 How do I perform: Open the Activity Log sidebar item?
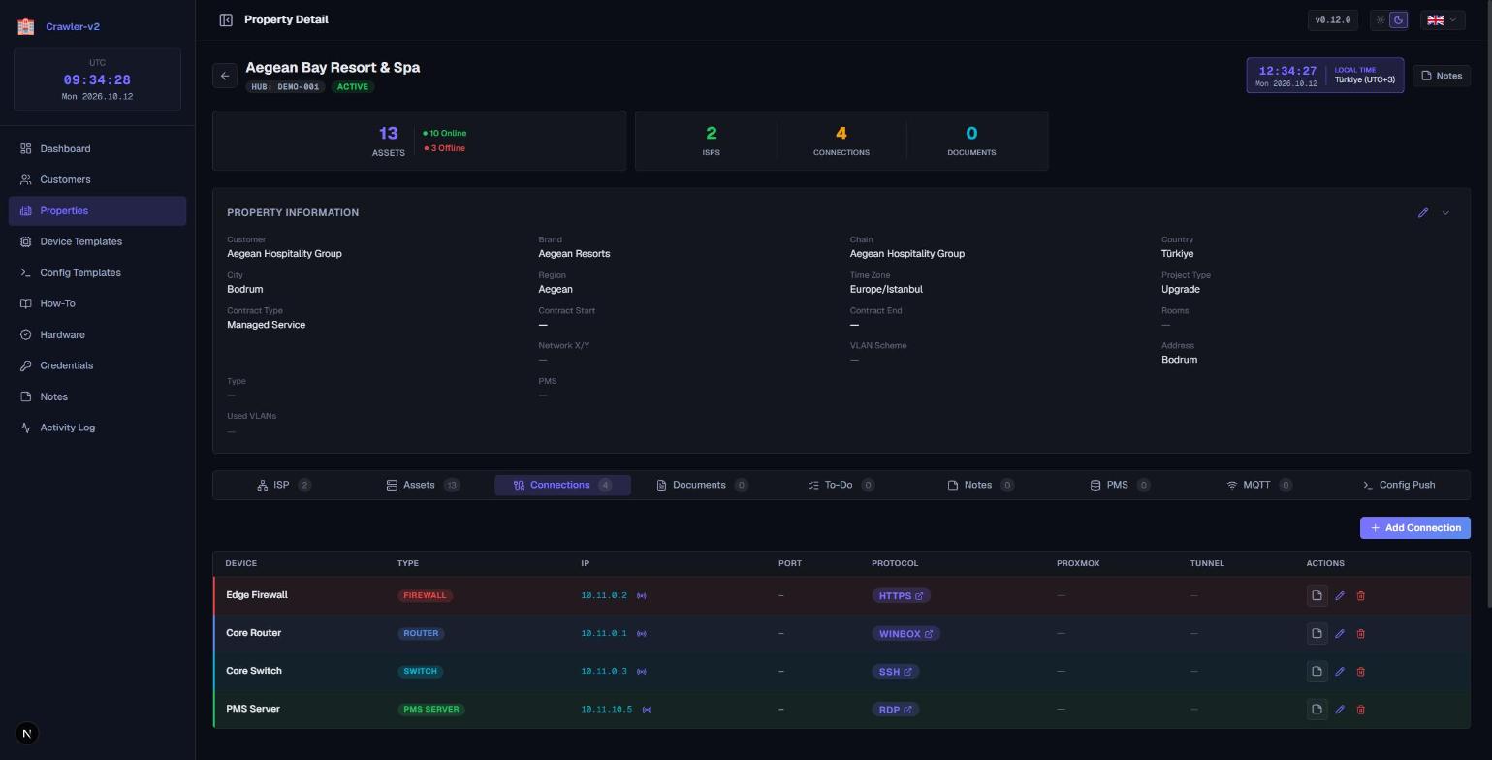coord(97,428)
